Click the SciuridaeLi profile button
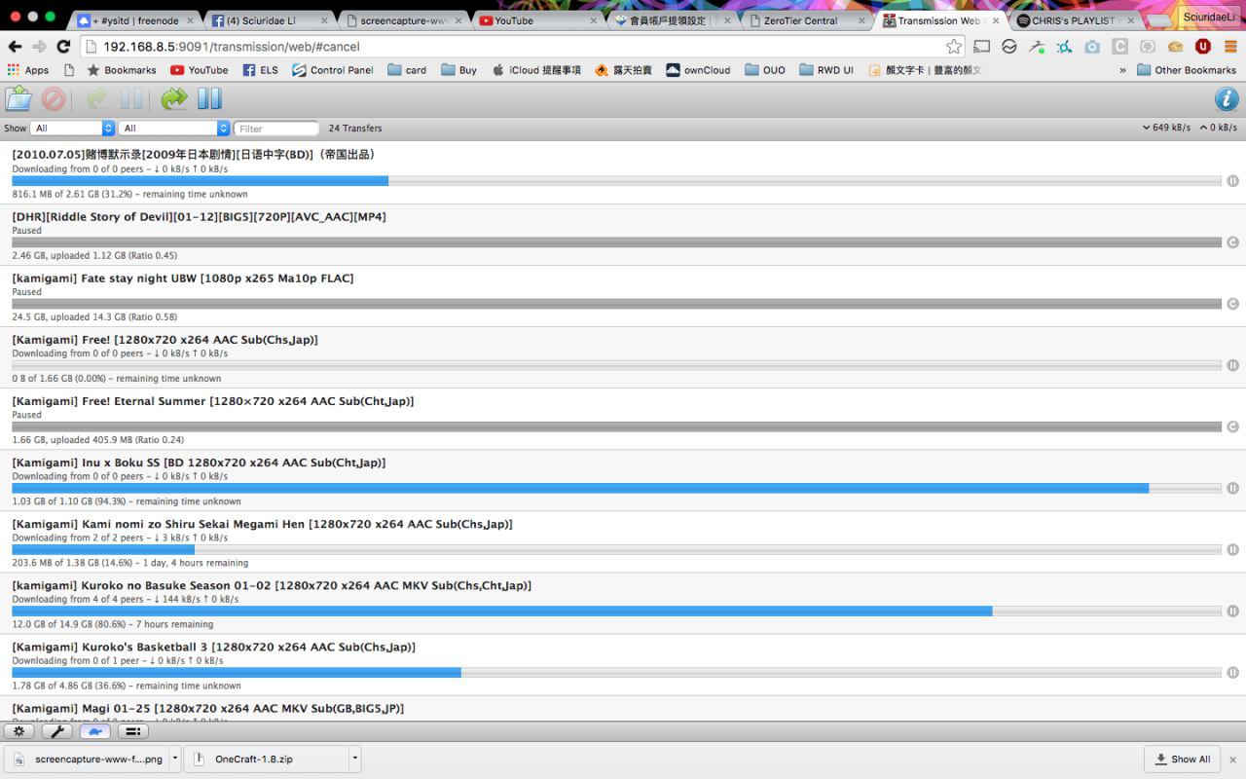The image size is (1246, 779). pyautogui.click(x=1209, y=17)
